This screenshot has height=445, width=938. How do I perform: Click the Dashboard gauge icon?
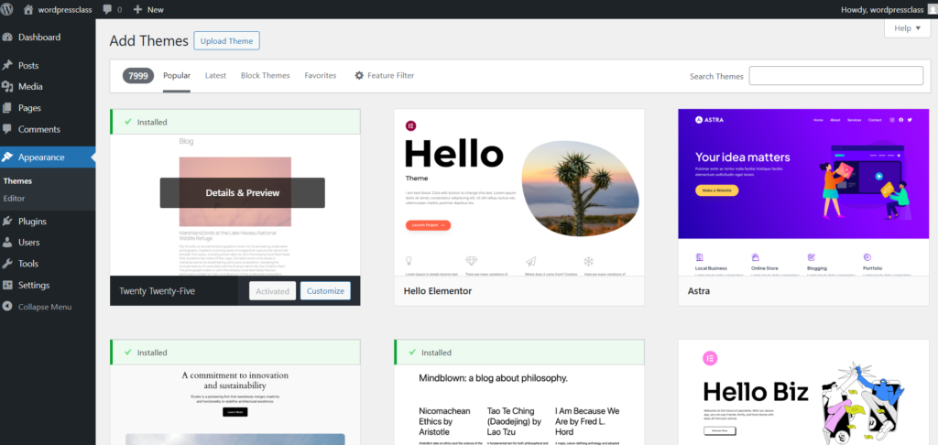(7, 37)
